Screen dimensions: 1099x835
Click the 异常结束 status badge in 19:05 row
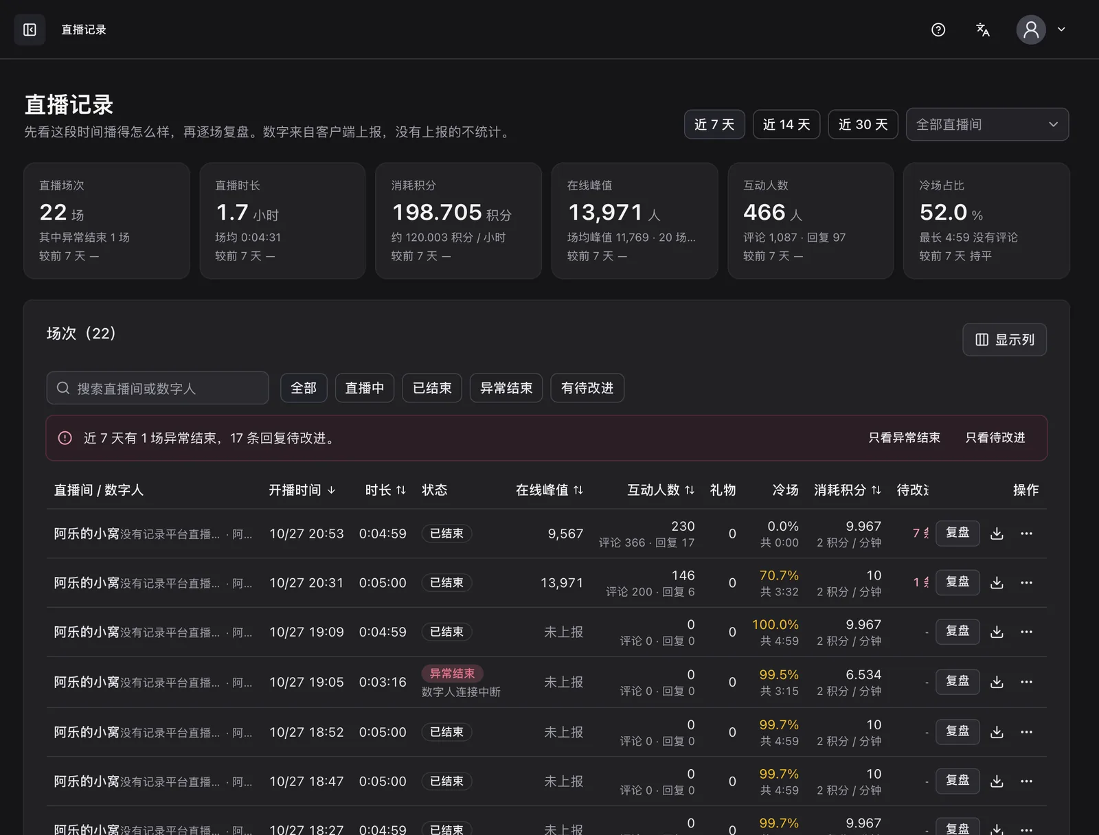pos(453,674)
